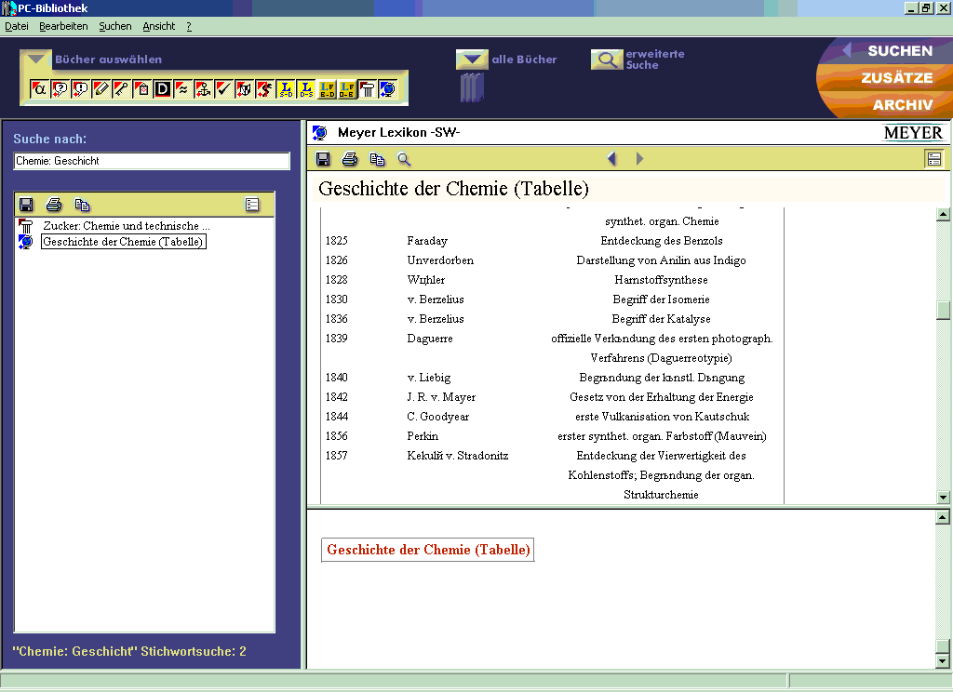
Task: Print the Meyer Lexikon article
Action: pos(350,159)
